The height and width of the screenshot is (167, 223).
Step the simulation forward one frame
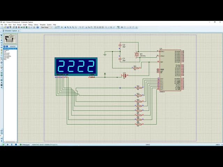(8, 145)
